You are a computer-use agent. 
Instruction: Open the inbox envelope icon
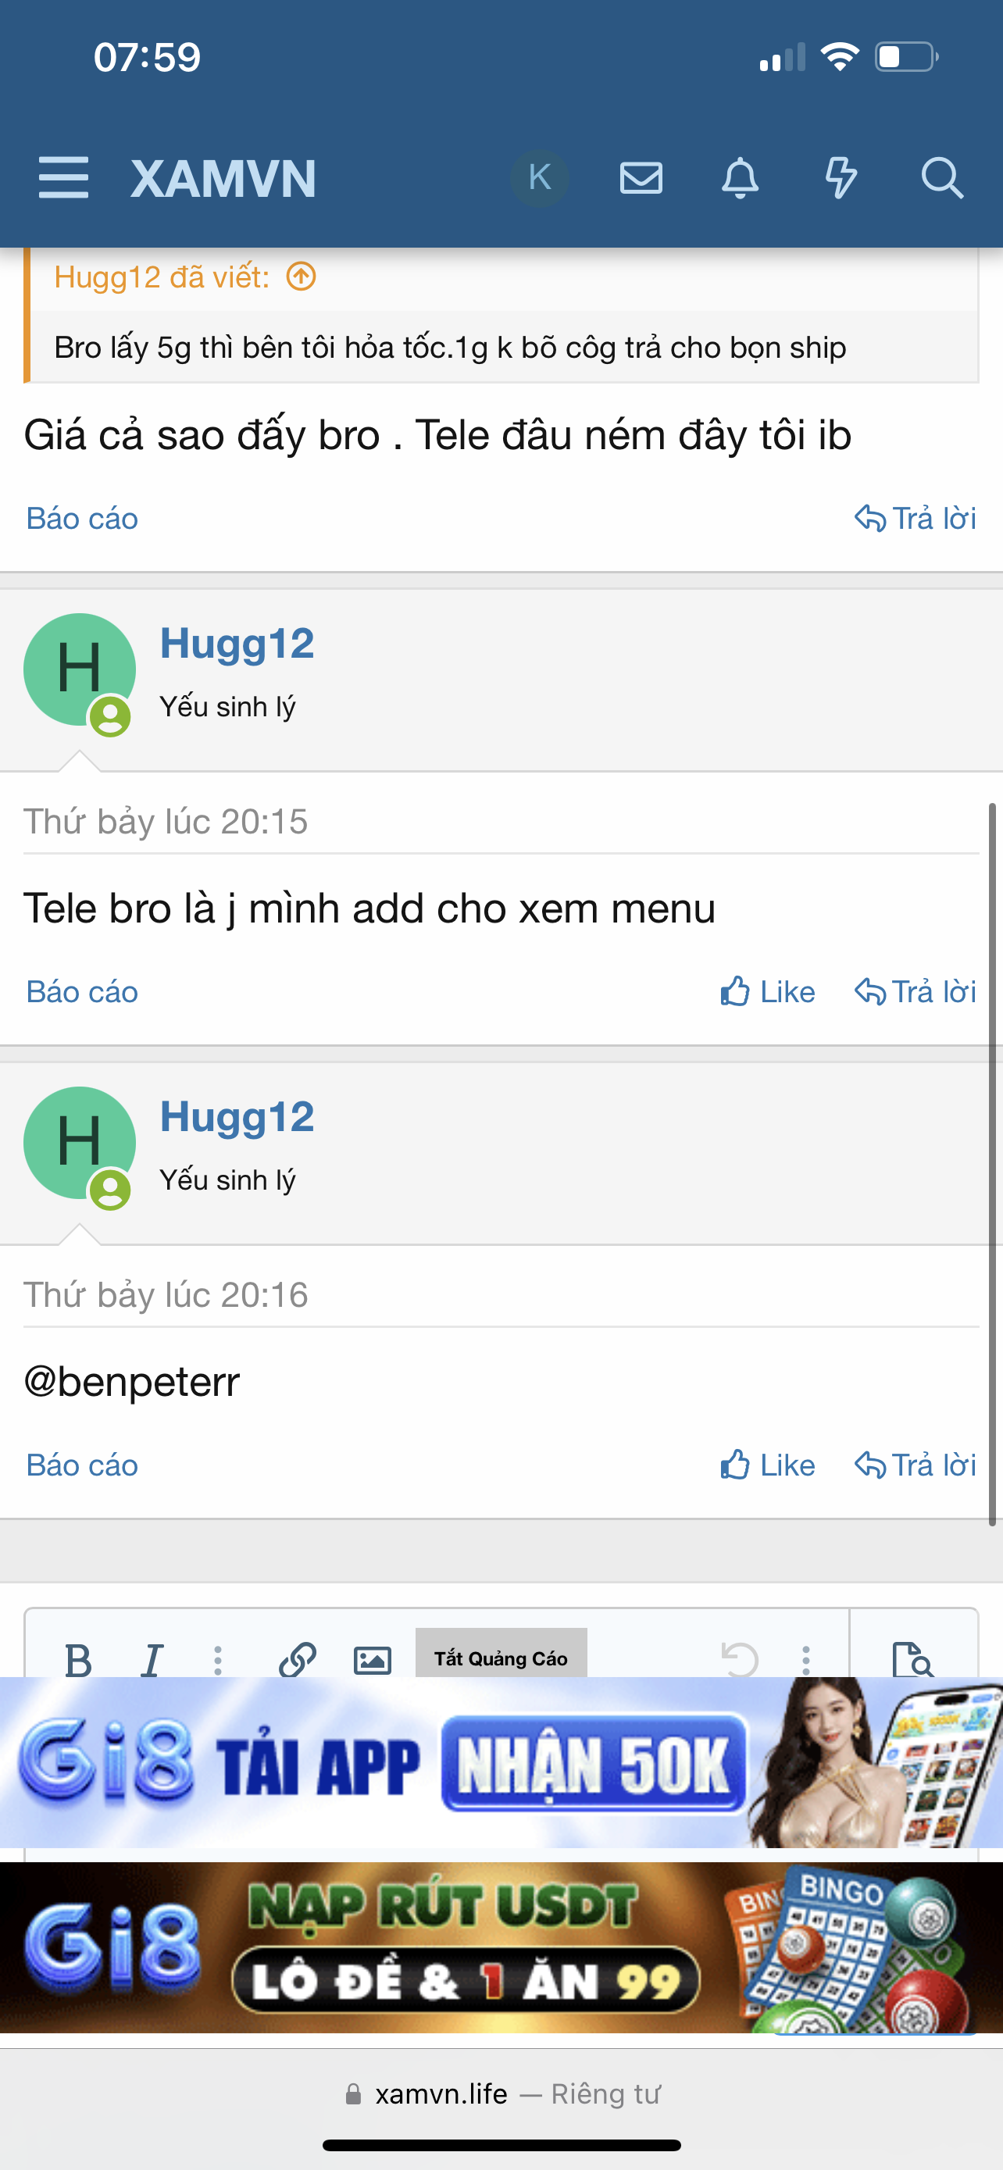pos(641,178)
